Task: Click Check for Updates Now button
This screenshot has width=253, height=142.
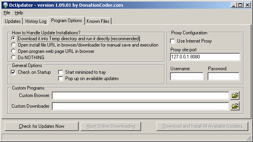Action: coord(42,126)
